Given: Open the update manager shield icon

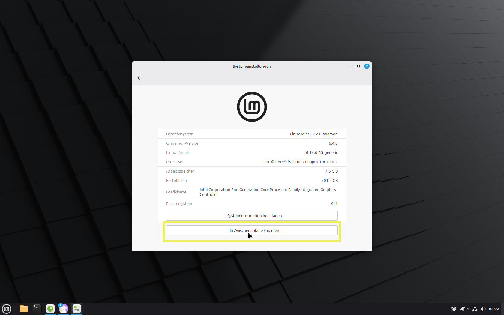Looking at the screenshot, I should point(454,309).
